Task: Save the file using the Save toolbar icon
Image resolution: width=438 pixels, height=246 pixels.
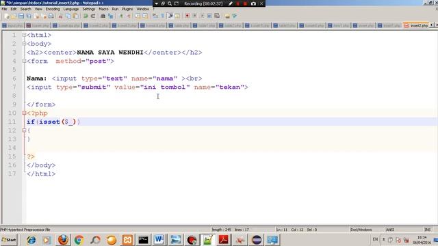Action: [x=21, y=16]
